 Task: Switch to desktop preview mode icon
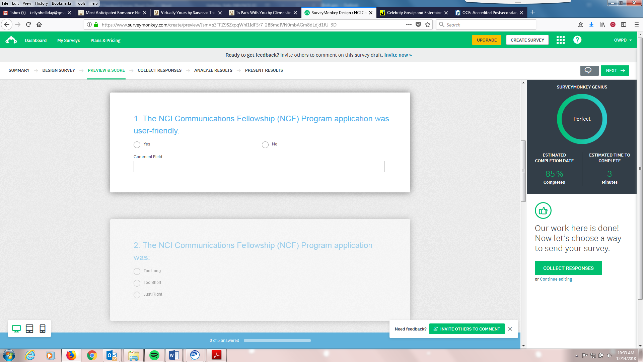tap(16, 329)
